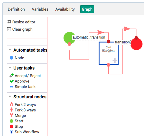Collapse the User tasks section
The width and height of the screenshot is (144, 136).
point(10,68)
